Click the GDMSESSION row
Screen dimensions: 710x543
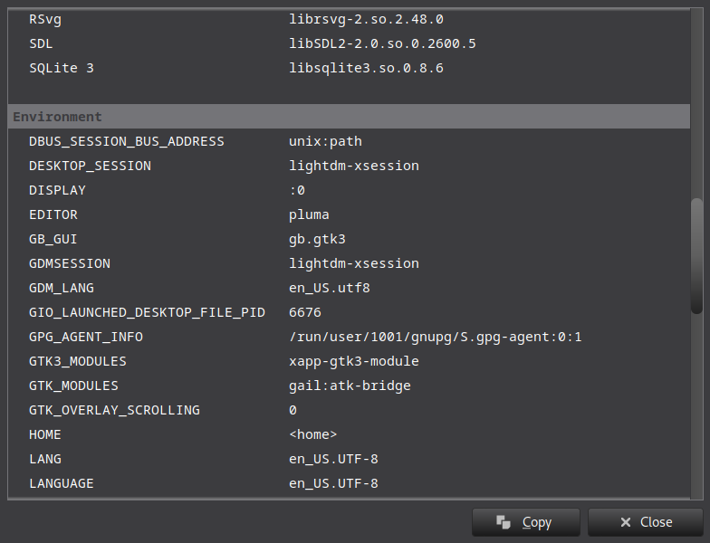(x=70, y=263)
